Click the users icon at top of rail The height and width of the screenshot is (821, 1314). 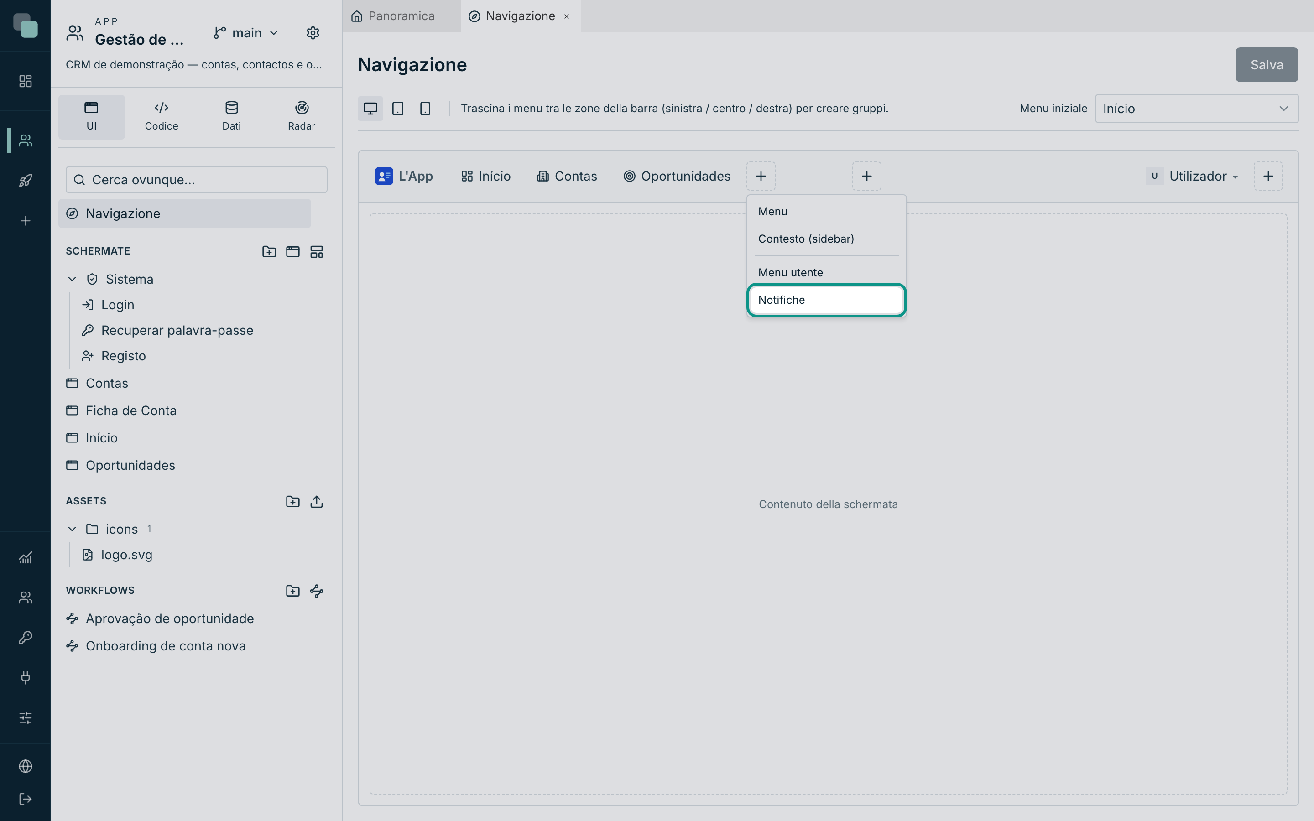26,140
